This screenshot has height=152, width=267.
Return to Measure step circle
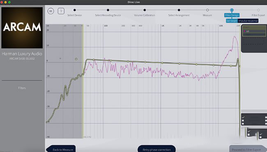pos(207,10)
